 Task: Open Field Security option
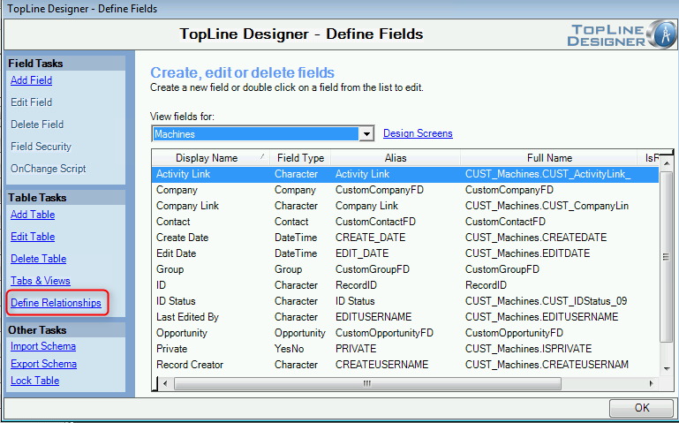tap(41, 147)
